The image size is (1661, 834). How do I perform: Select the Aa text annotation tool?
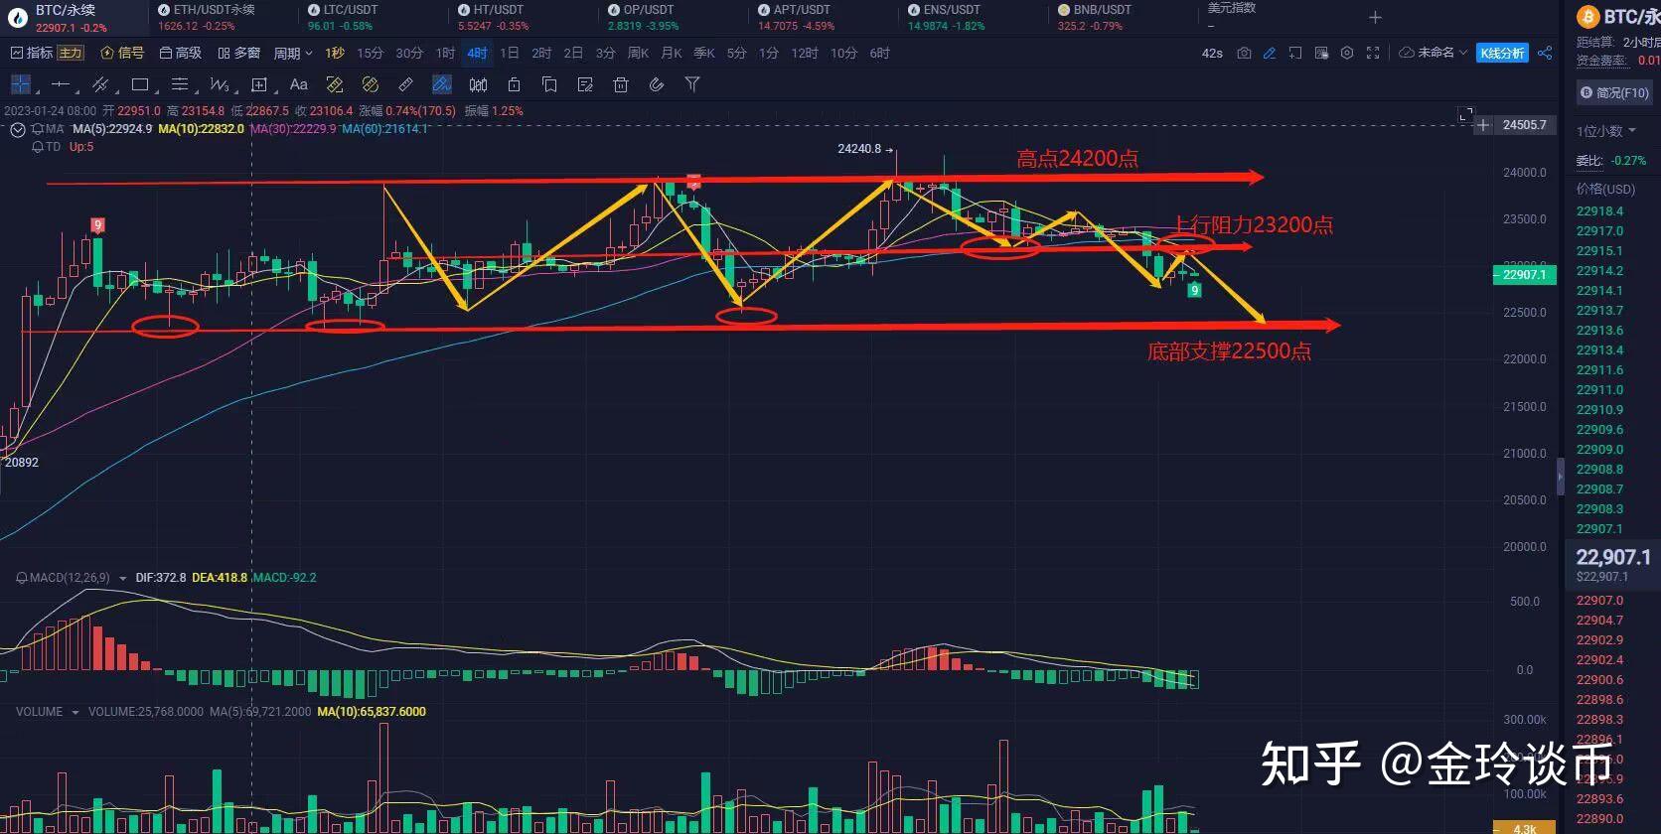coord(298,84)
